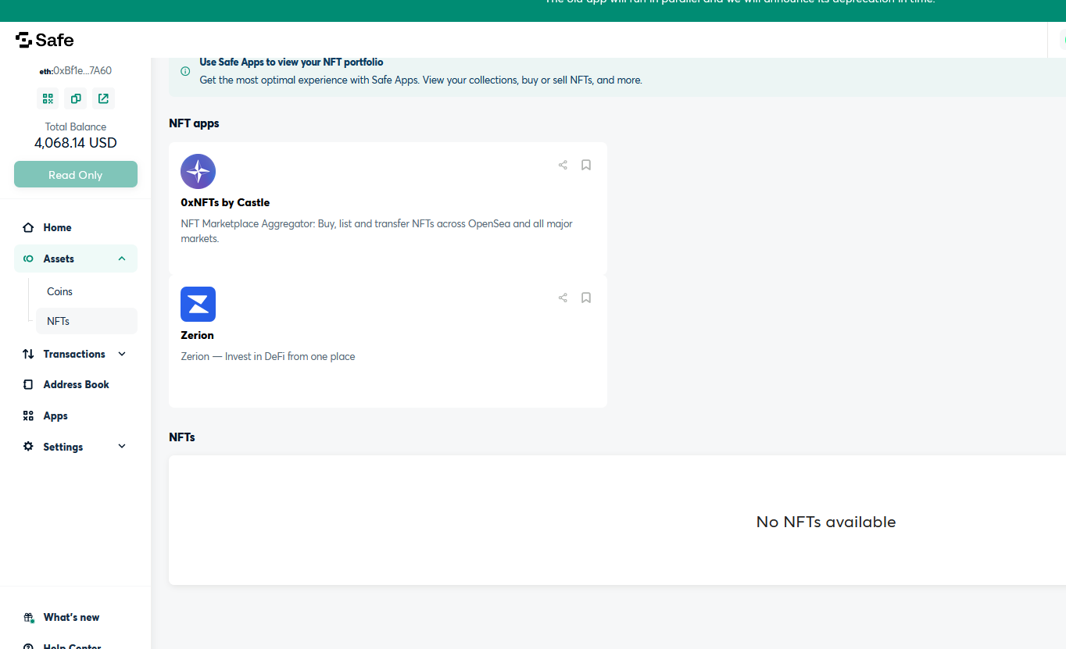
Task: Navigate to the Apps section
Action: tap(55, 415)
